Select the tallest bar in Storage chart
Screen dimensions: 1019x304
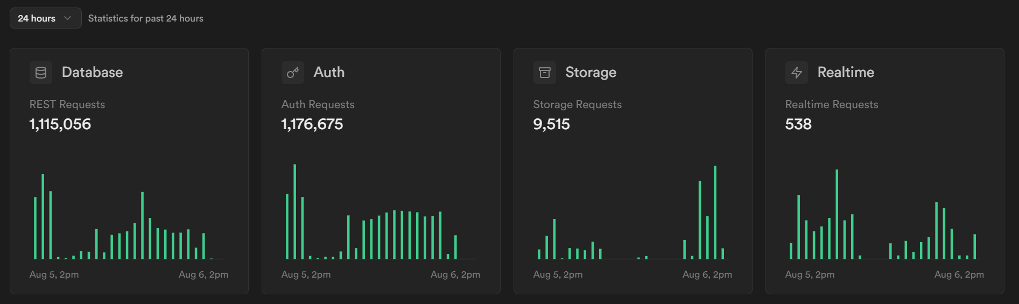[x=715, y=213]
